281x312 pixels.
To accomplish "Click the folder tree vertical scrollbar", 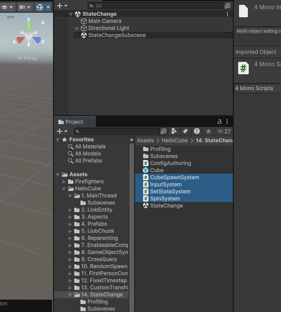I will click(x=132, y=227).
